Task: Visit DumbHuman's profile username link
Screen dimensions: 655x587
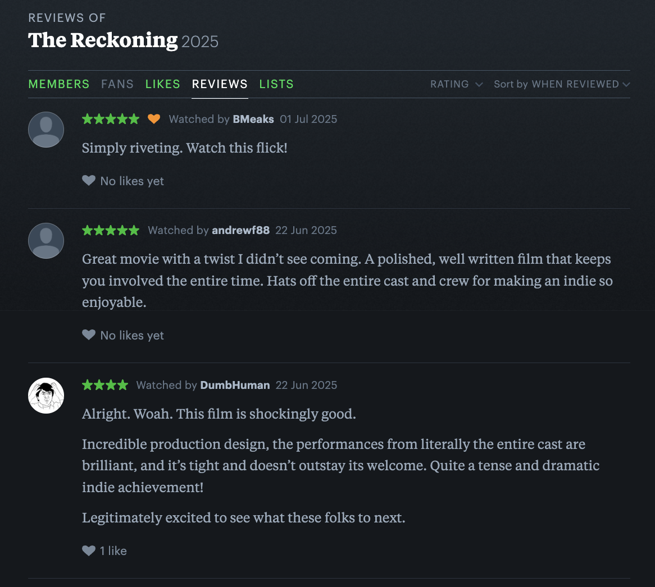Action: tap(235, 385)
